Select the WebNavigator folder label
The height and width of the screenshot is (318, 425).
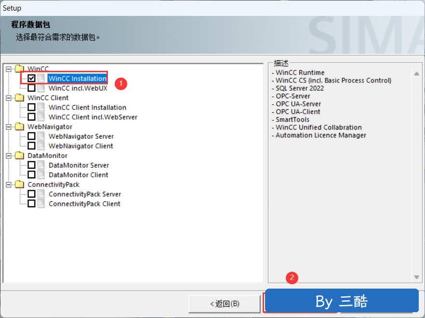[x=50, y=127]
